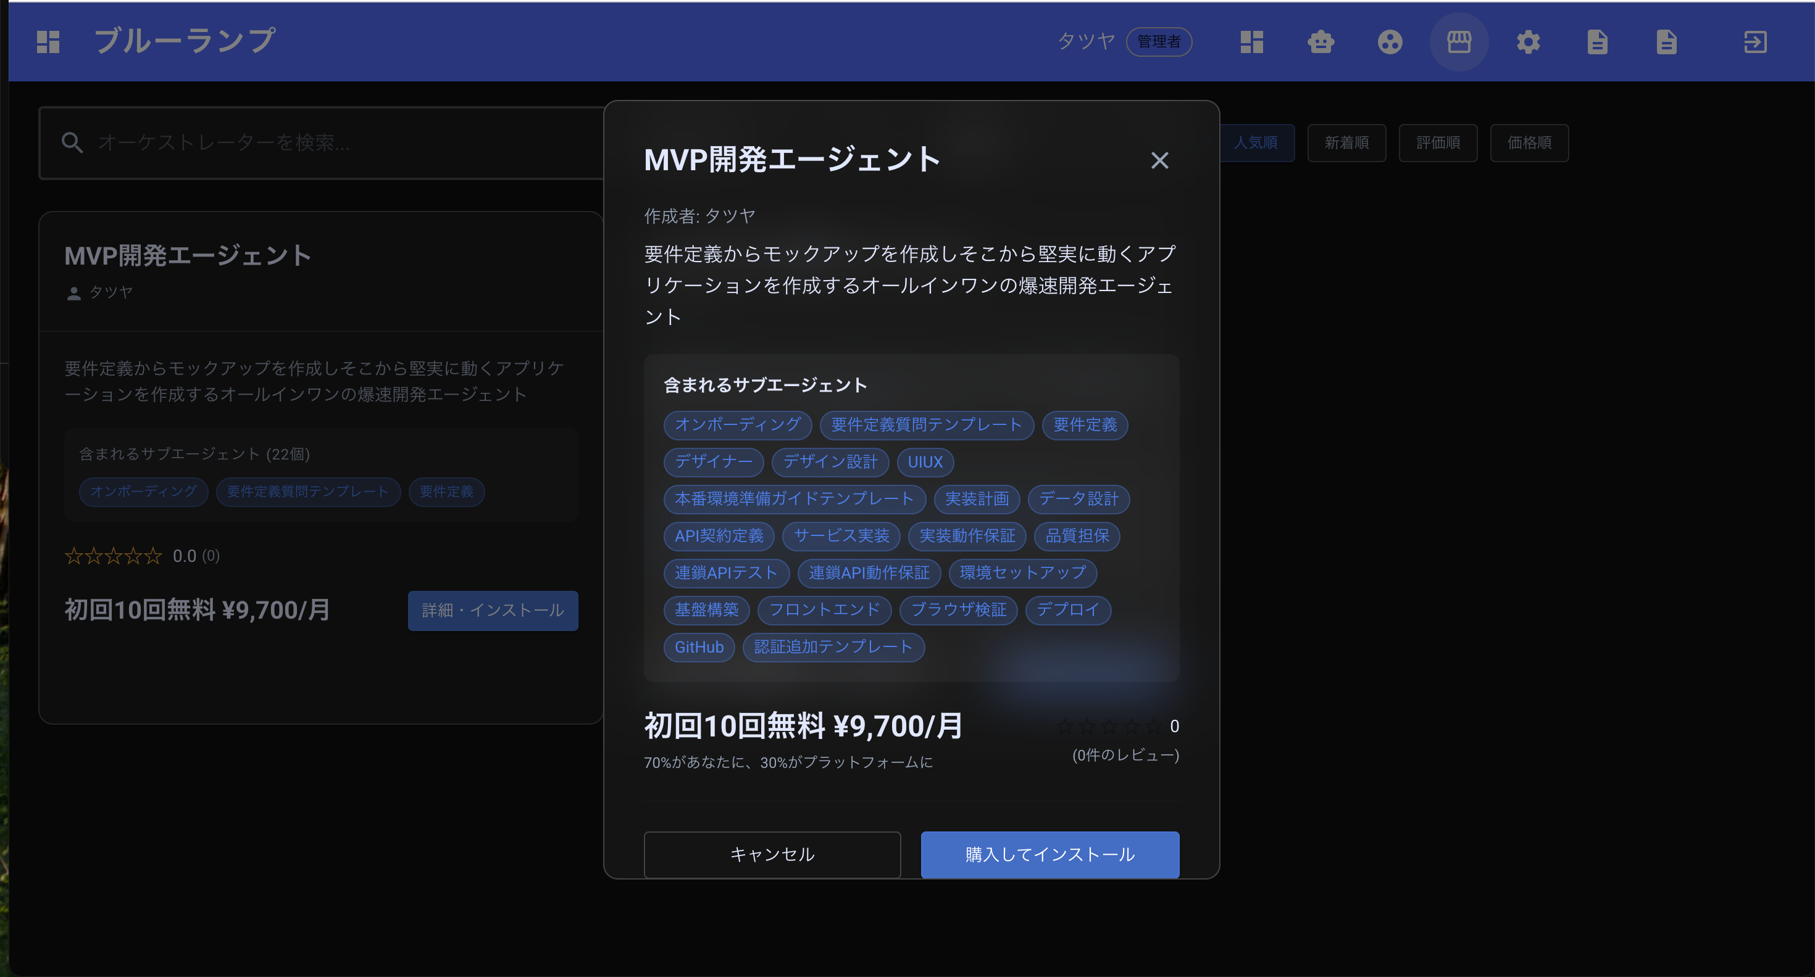Click the logout icon at top right

coord(1755,42)
